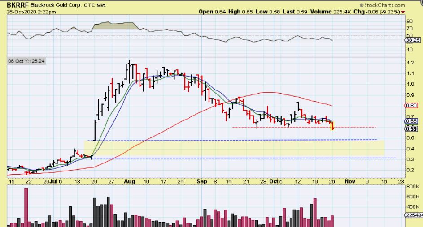Screen dimensions: 423x227
Task: Click the tallest June volume bar
Action: pos(26,207)
